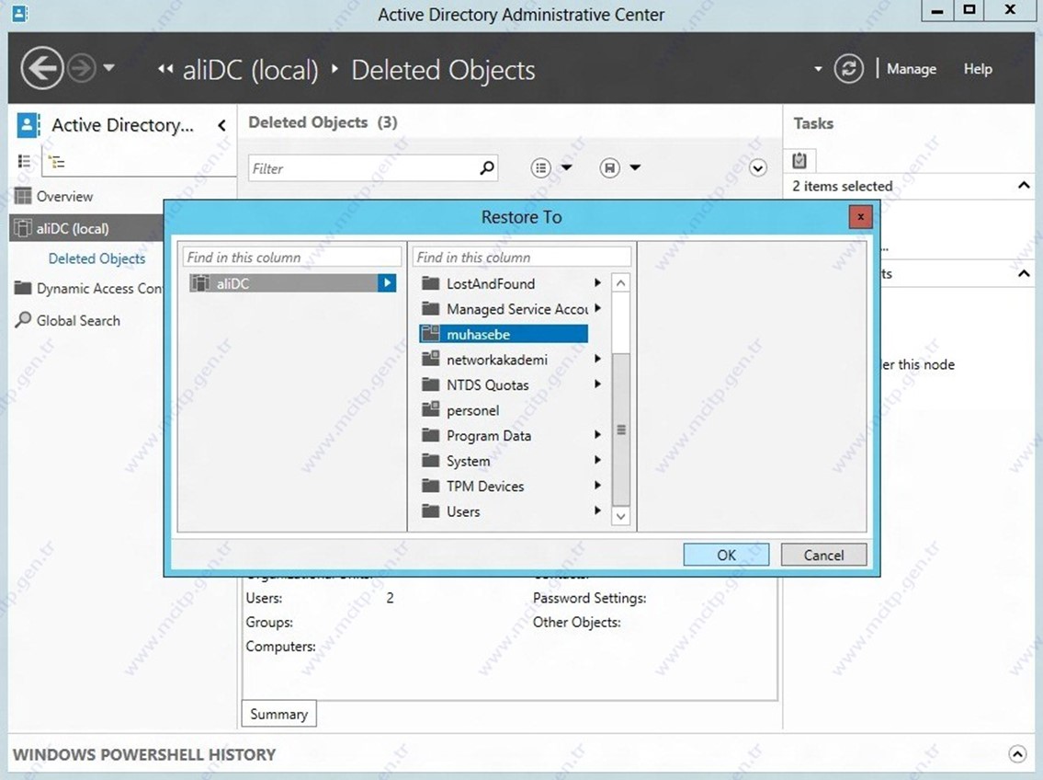
Task: Select the muhasebe organizational unit
Action: [504, 334]
